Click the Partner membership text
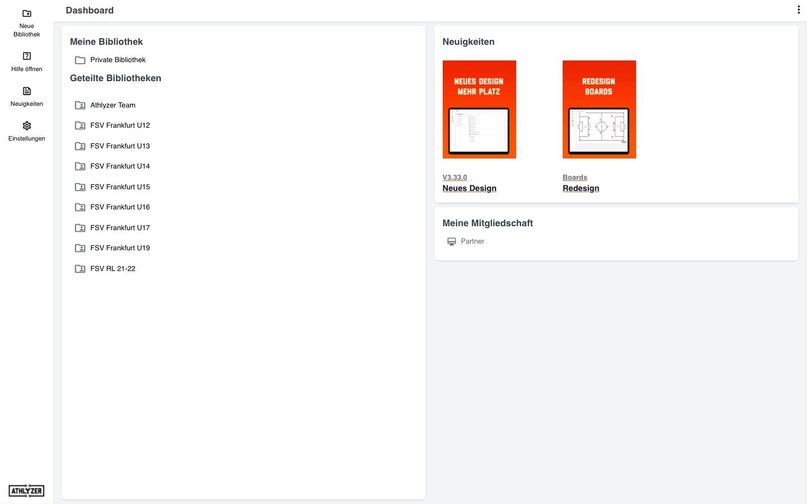 (x=472, y=241)
